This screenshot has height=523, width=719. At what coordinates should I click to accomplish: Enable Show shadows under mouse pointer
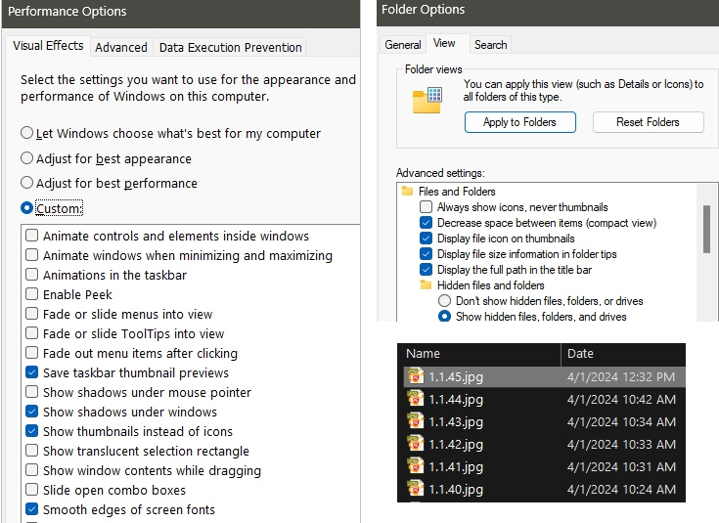tap(31, 392)
